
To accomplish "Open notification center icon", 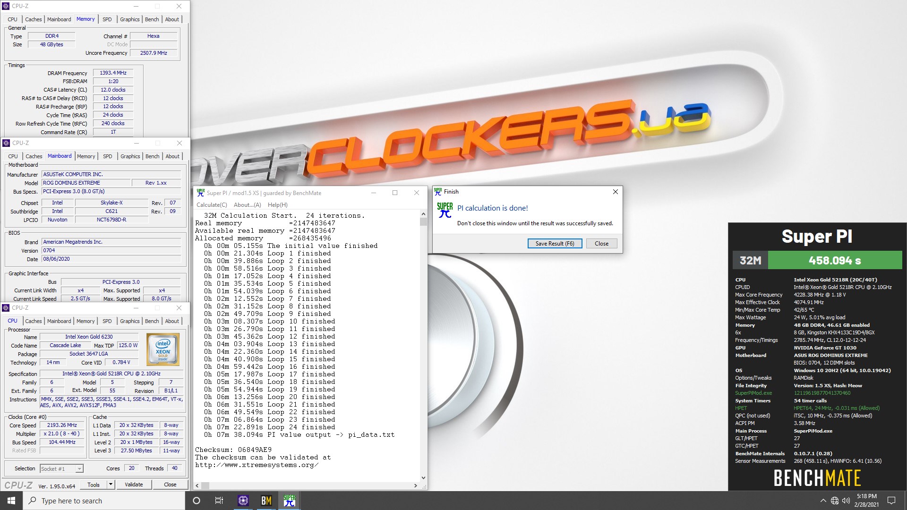I will point(891,501).
